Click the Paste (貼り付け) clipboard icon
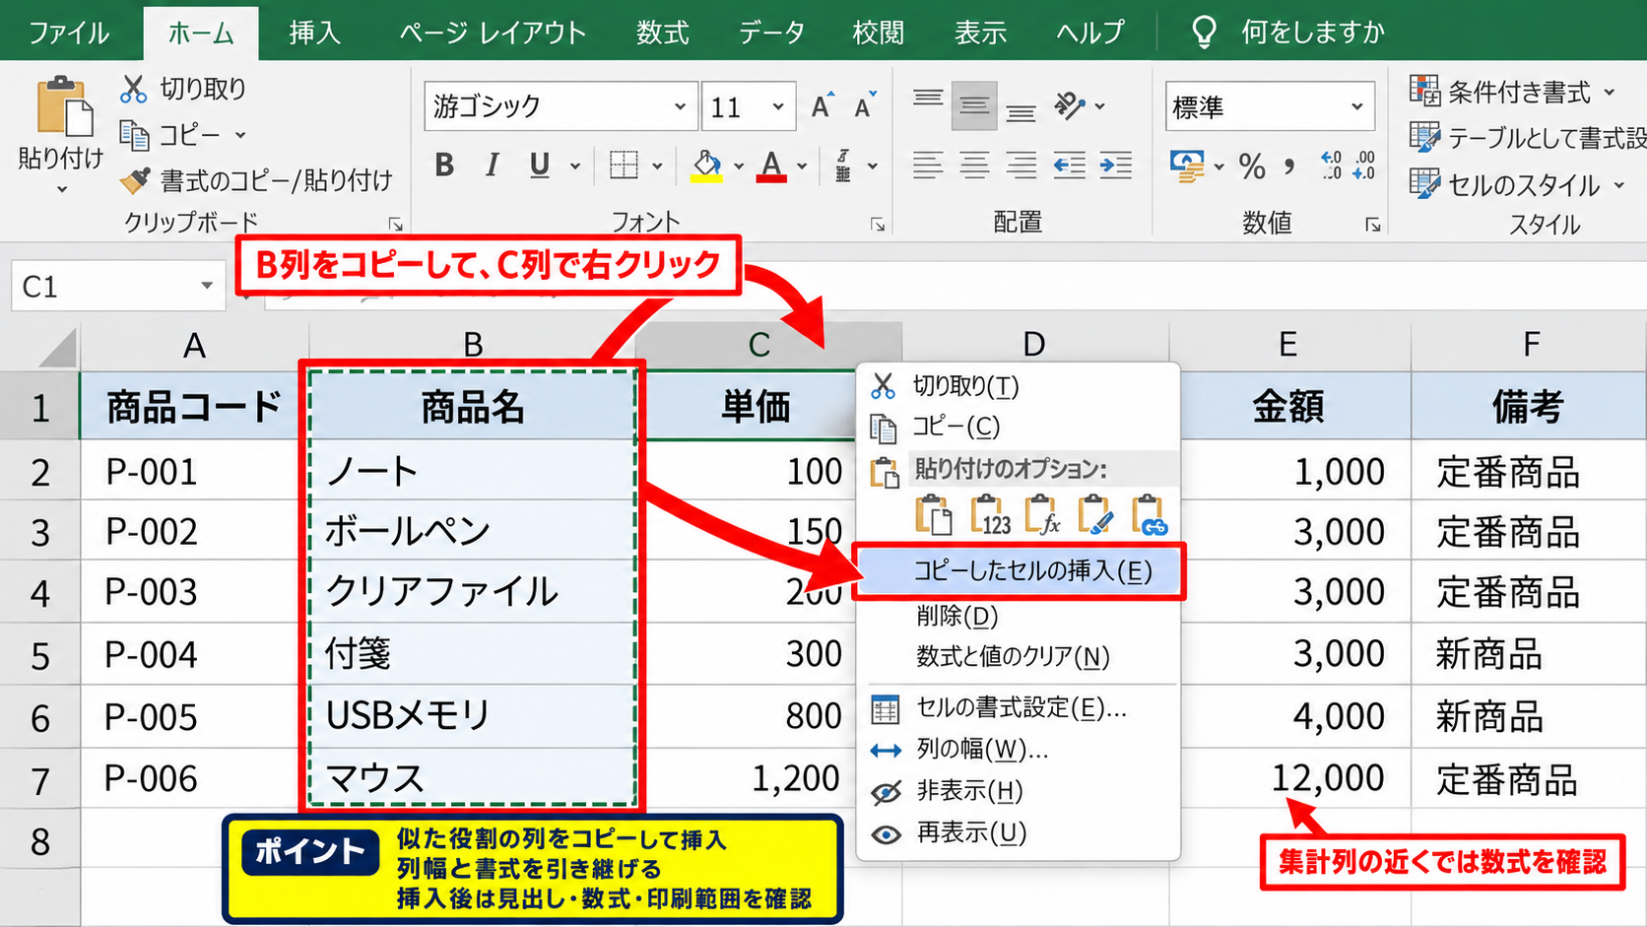1647x927 pixels. pos(64,107)
